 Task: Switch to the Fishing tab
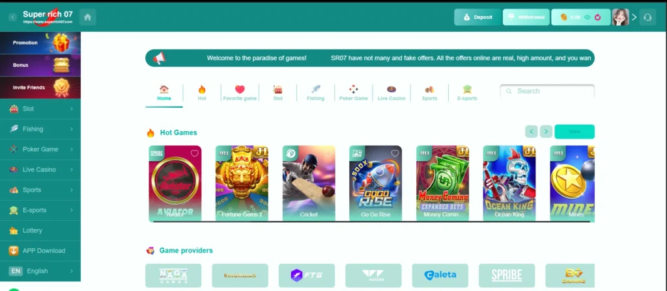pos(316,93)
